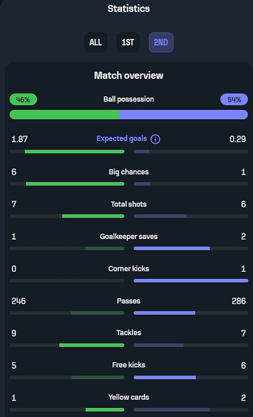Screen dimensions: 253x417
Task: Click the 46% possession badge
Action: (23, 100)
